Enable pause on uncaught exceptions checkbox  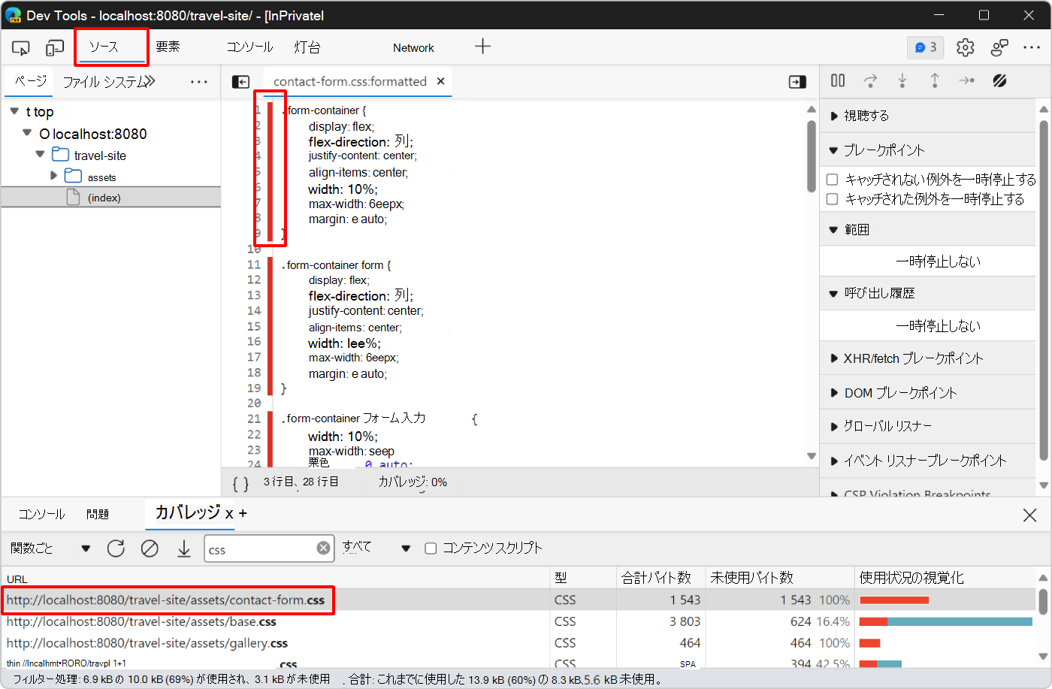832,180
